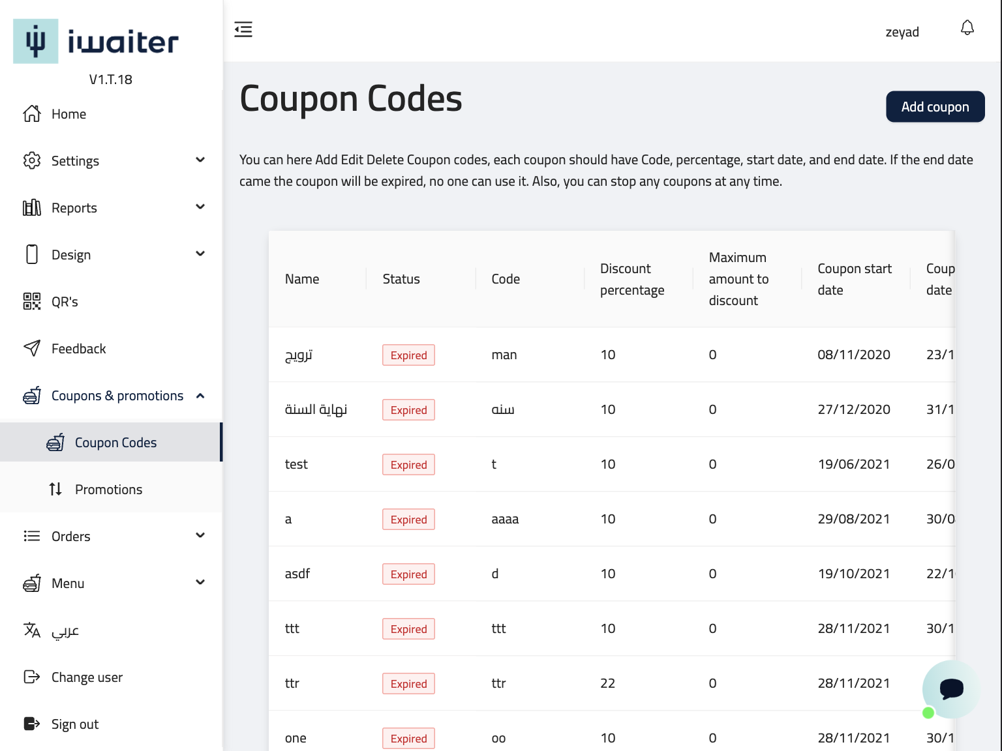1002x751 pixels.
Task: Click the zeyad username
Action: (x=902, y=32)
